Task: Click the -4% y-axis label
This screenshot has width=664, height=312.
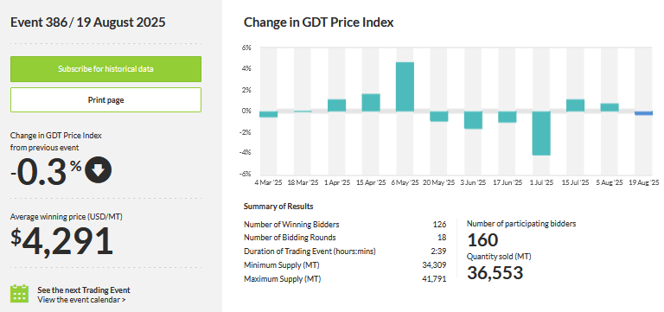Action: (x=246, y=153)
